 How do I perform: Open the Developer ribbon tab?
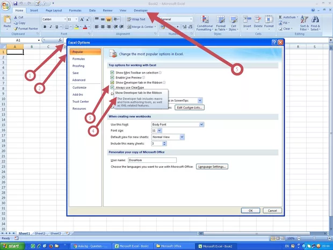click(141, 10)
